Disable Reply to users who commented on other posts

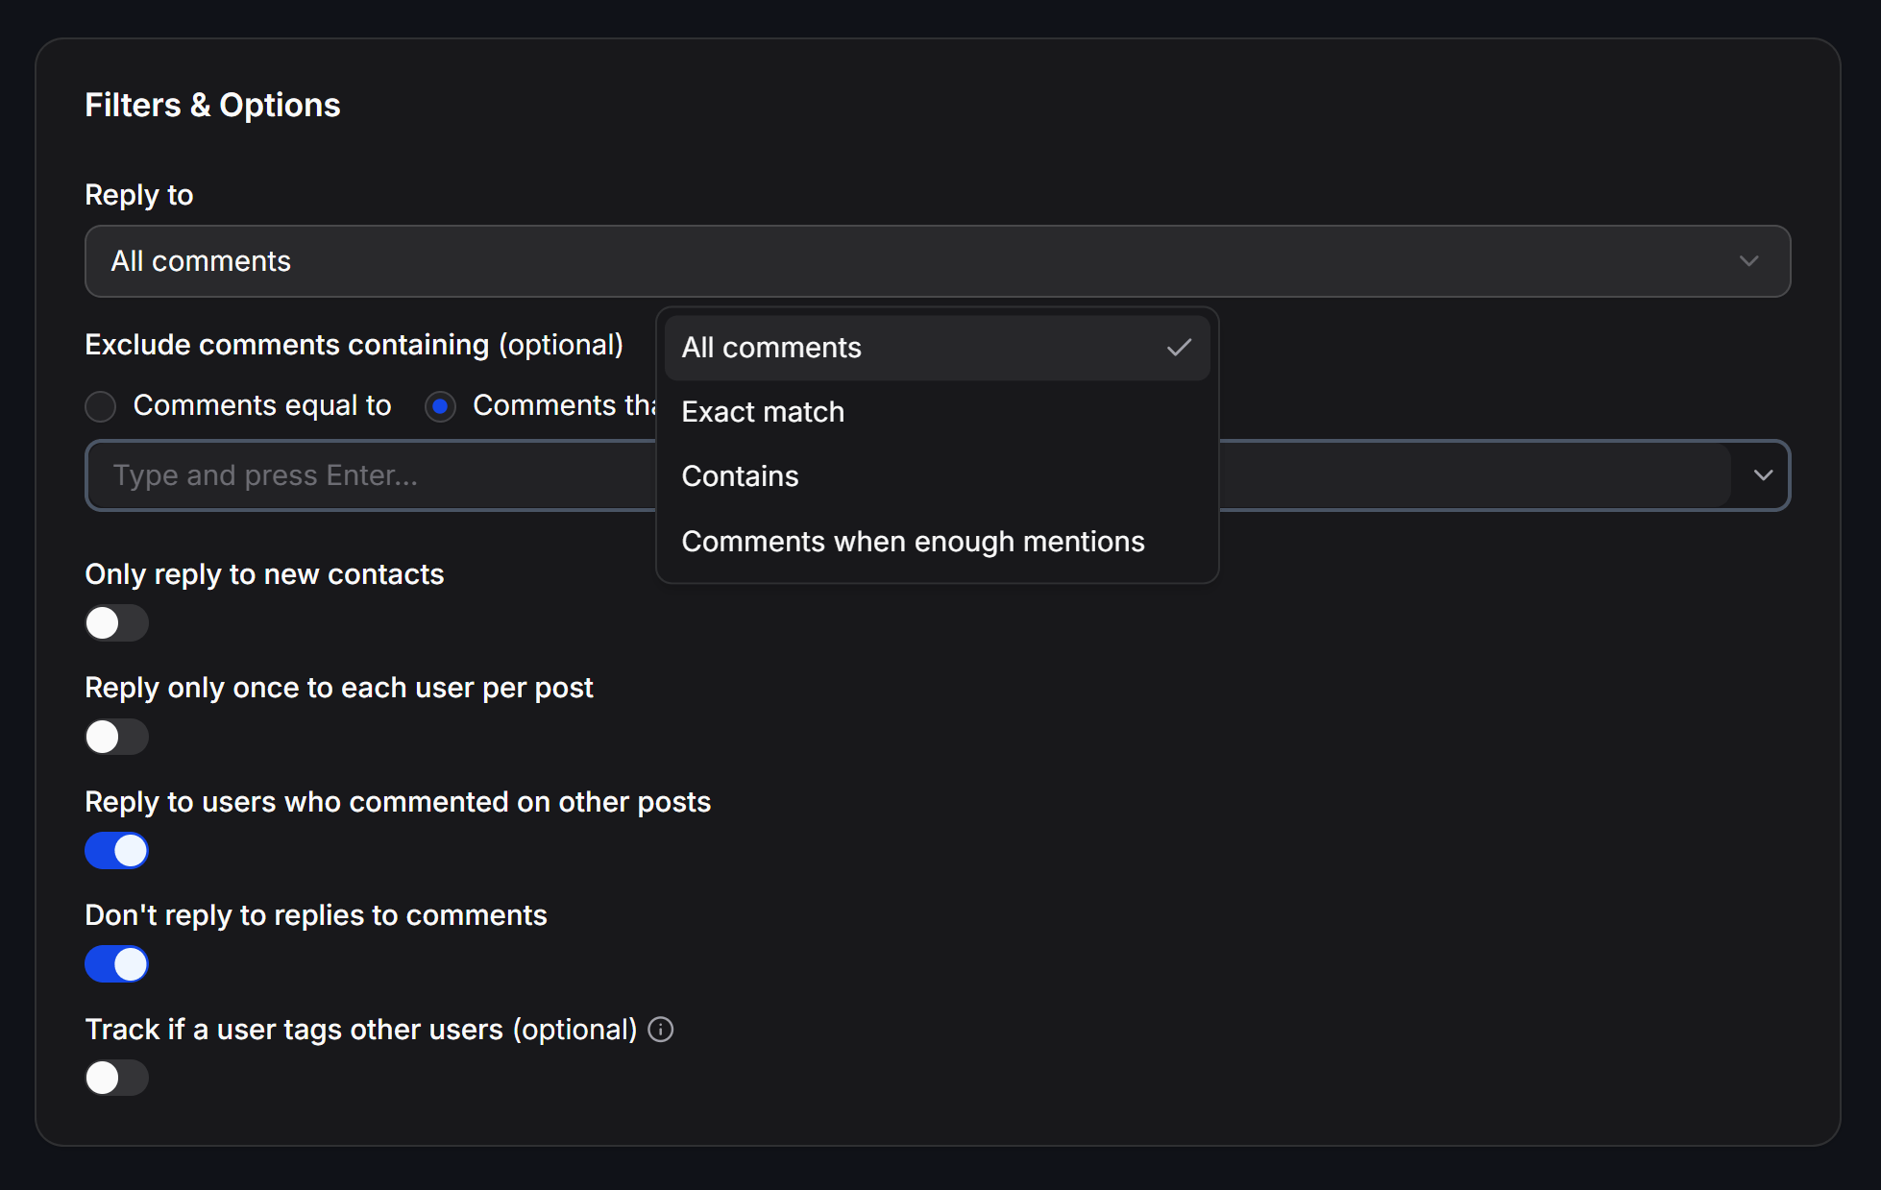coord(117,851)
